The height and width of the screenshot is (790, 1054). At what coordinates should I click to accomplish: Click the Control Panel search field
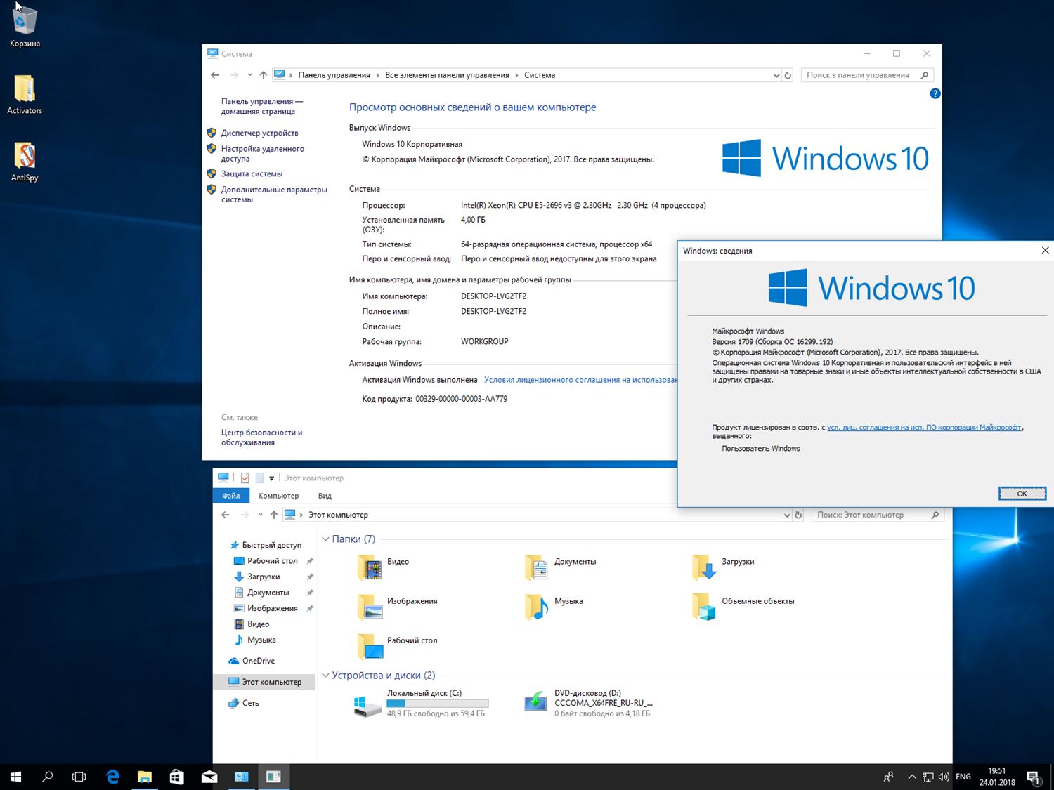861,75
